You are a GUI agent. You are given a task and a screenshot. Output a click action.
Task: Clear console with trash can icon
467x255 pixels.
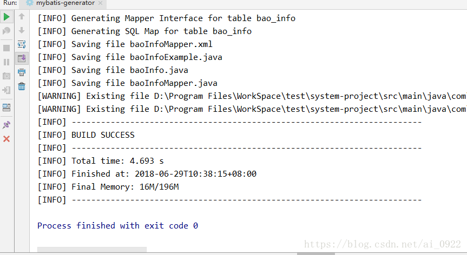pyautogui.click(x=22, y=86)
